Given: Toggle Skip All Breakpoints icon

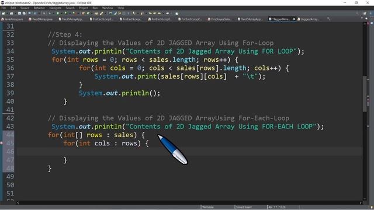Looking at the screenshot, I should pyautogui.click(x=44, y=13).
